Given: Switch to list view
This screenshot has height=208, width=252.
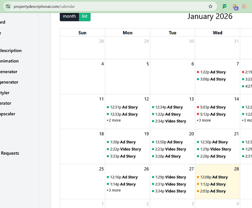Looking at the screenshot, I should pyautogui.click(x=84, y=16).
